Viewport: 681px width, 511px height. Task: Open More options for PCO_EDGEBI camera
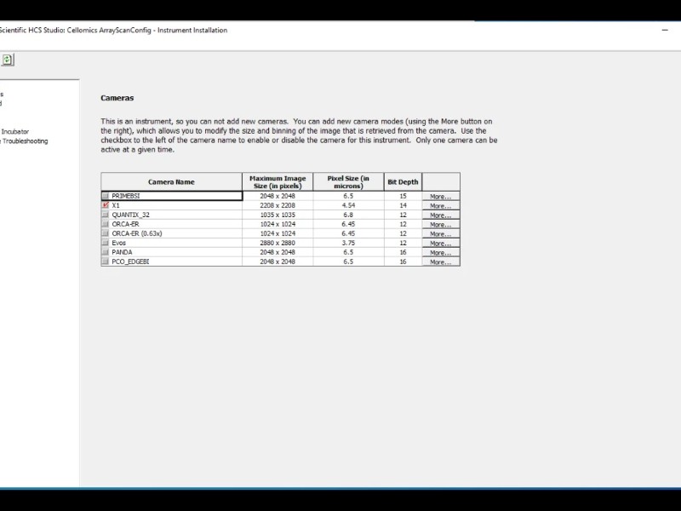pyautogui.click(x=441, y=262)
